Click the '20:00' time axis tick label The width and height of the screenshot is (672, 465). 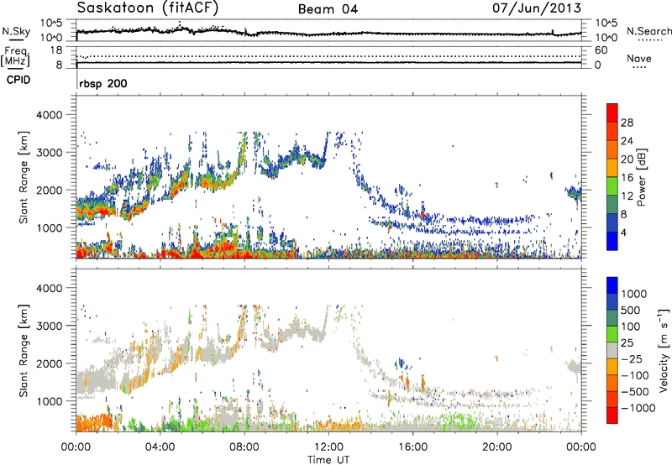point(496,447)
